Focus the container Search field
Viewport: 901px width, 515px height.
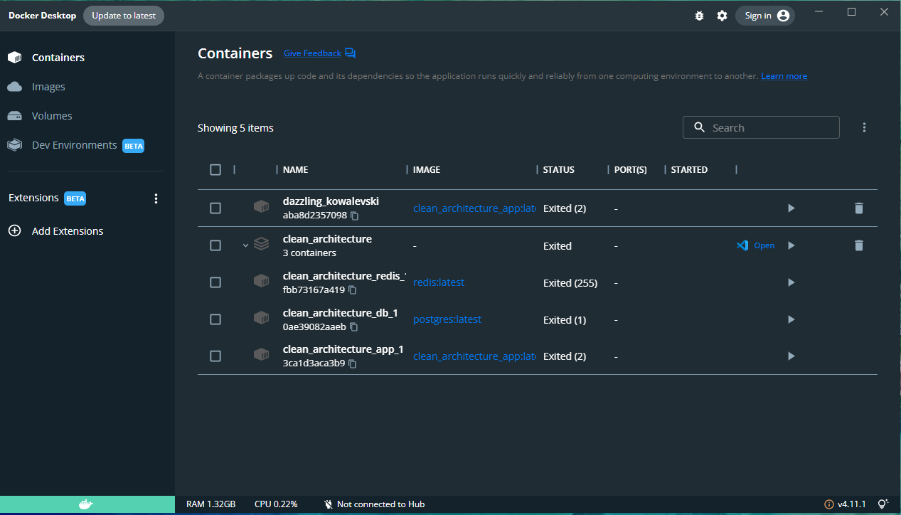tap(761, 127)
